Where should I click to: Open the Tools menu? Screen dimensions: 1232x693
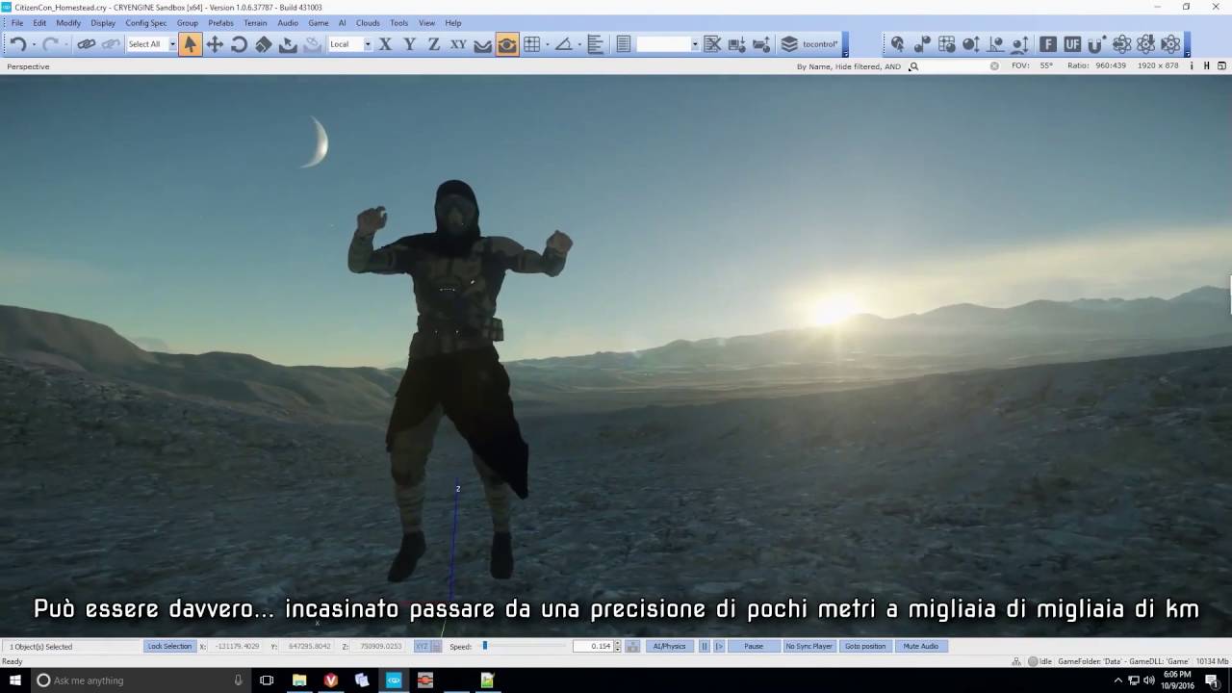click(x=398, y=22)
